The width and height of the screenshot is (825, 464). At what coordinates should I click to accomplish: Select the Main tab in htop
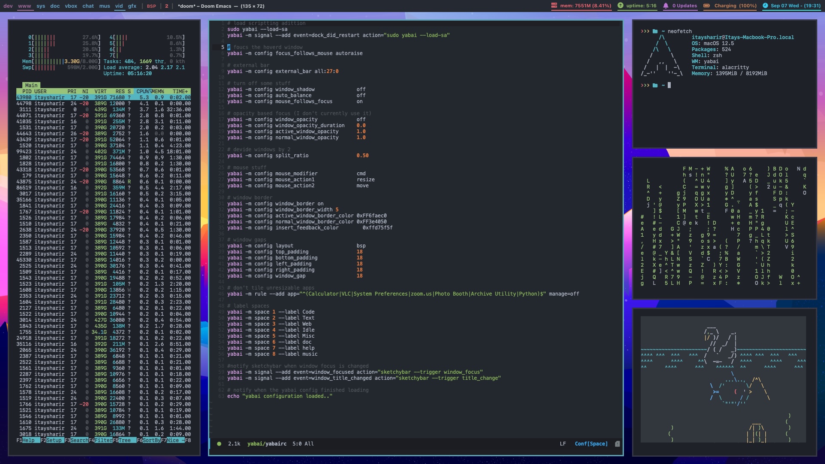point(31,85)
